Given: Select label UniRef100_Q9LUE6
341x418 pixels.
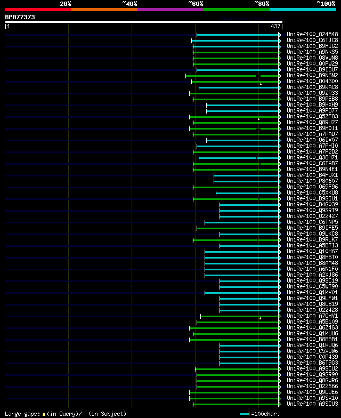Looking at the screenshot, I should [x=312, y=392].
